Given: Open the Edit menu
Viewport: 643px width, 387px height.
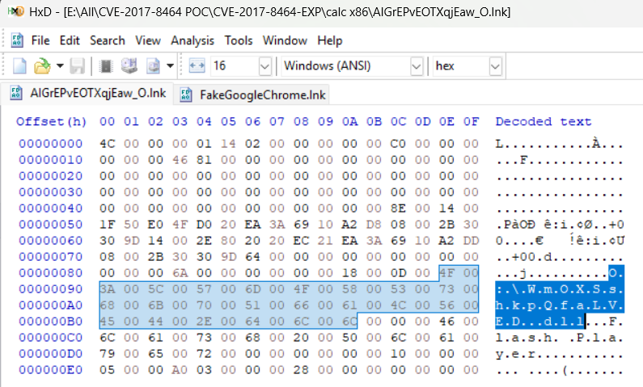Looking at the screenshot, I should pyautogui.click(x=70, y=40).
